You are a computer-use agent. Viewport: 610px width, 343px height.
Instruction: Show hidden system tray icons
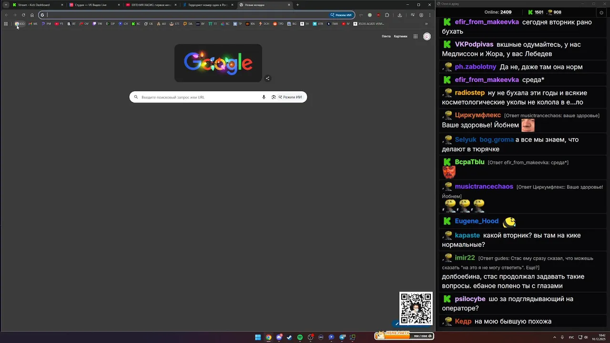click(x=554, y=337)
